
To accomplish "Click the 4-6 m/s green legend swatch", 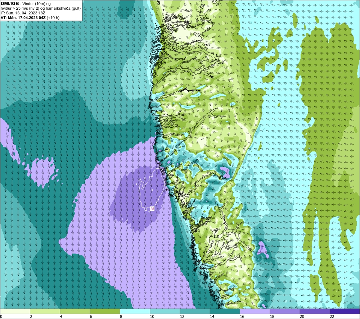I will click(x=75, y=311).
